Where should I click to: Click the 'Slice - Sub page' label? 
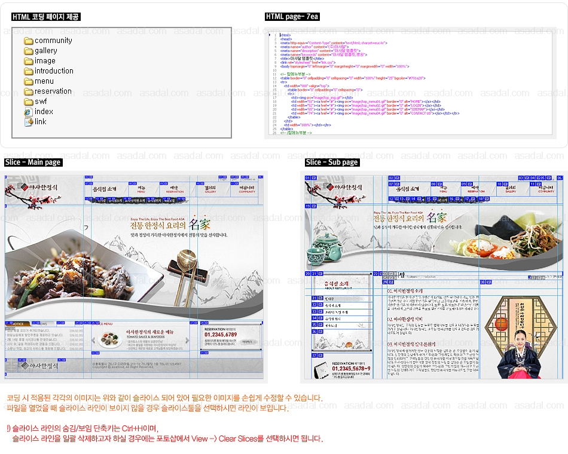pyautogui.click(x=332, y=162)
